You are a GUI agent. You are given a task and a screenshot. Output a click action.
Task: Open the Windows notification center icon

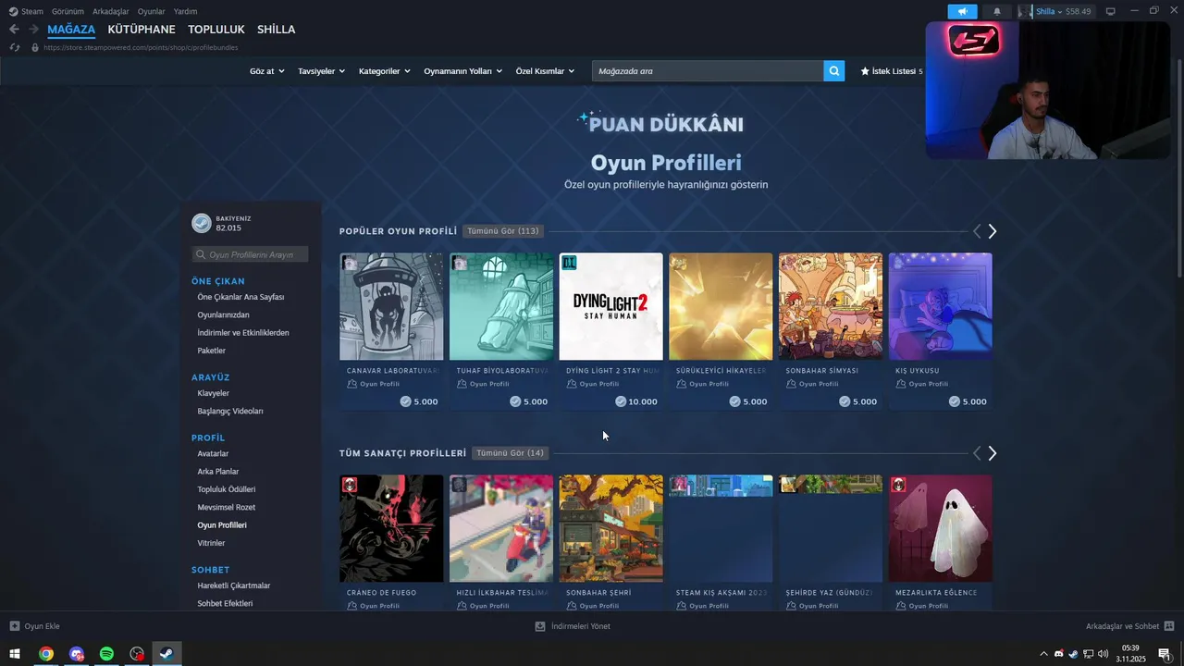click(x=1165, y=654)
